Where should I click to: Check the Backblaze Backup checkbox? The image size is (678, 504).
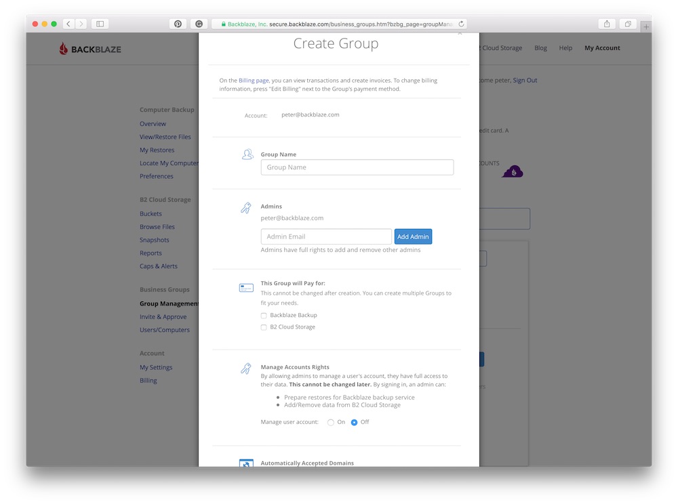(x=264, y=316)
